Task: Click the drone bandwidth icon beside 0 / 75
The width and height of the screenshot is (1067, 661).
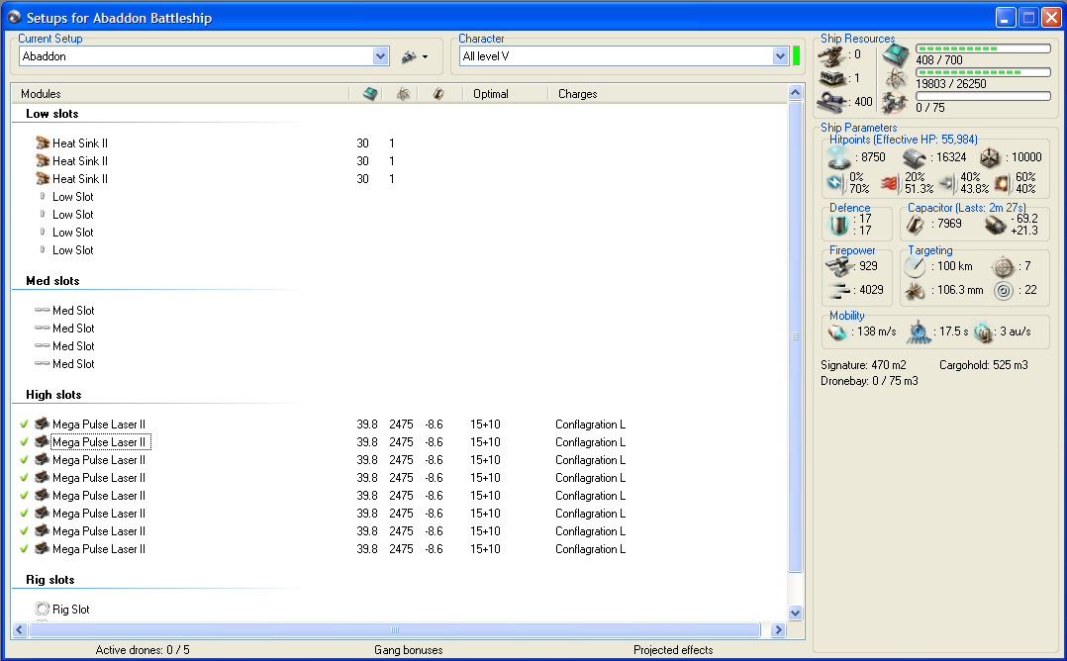Action: tap(895, 103)
